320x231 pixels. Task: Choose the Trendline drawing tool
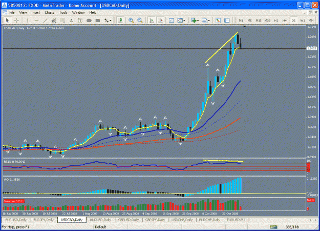45,21
